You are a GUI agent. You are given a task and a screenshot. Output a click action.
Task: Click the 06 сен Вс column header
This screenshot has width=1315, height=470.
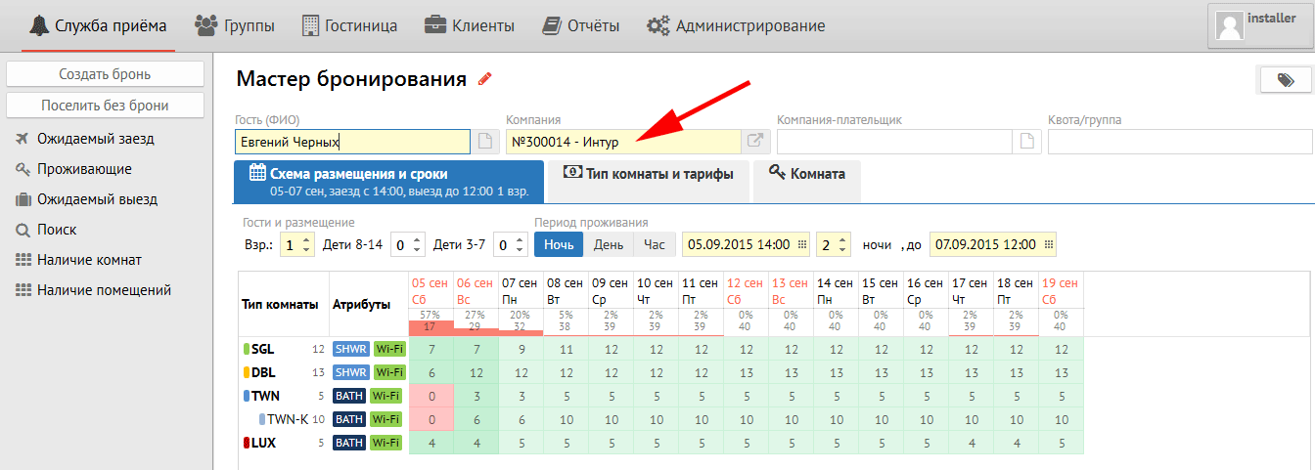click(x=476, y=290)
